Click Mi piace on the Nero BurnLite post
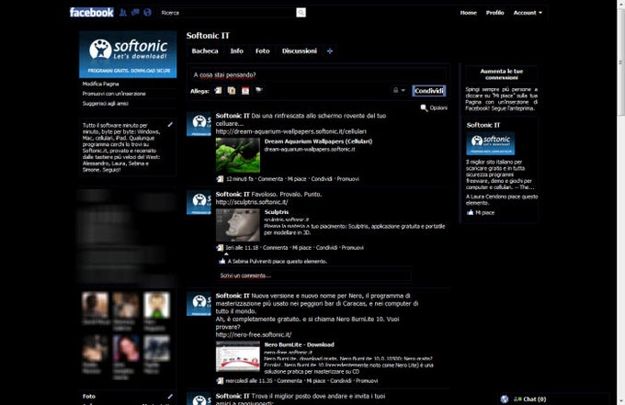This screenshot has height=405, width=625. click(315, 381)
